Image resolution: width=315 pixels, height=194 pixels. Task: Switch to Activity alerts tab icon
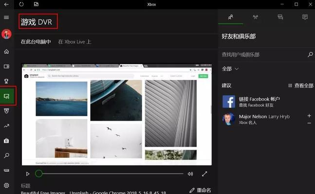(x=305, y=17)
